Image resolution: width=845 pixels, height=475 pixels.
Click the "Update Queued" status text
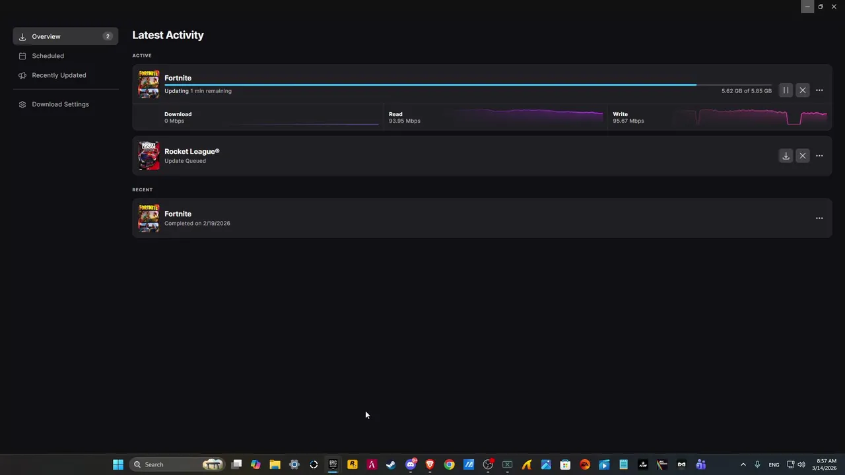tap(185, 161)
